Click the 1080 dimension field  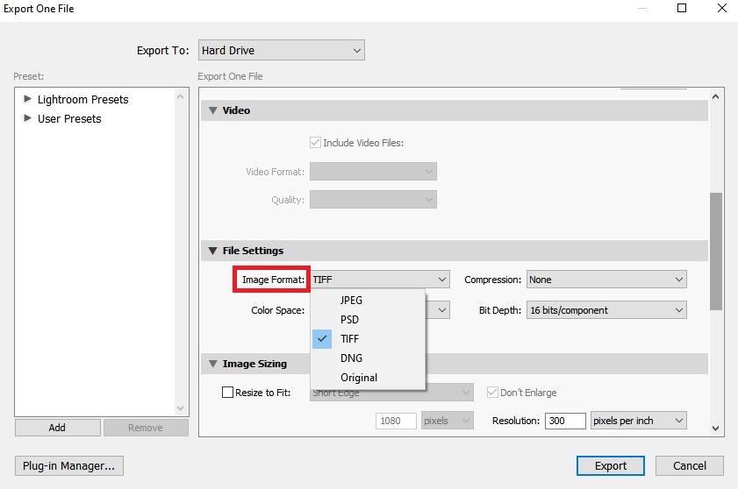point(396,421)
